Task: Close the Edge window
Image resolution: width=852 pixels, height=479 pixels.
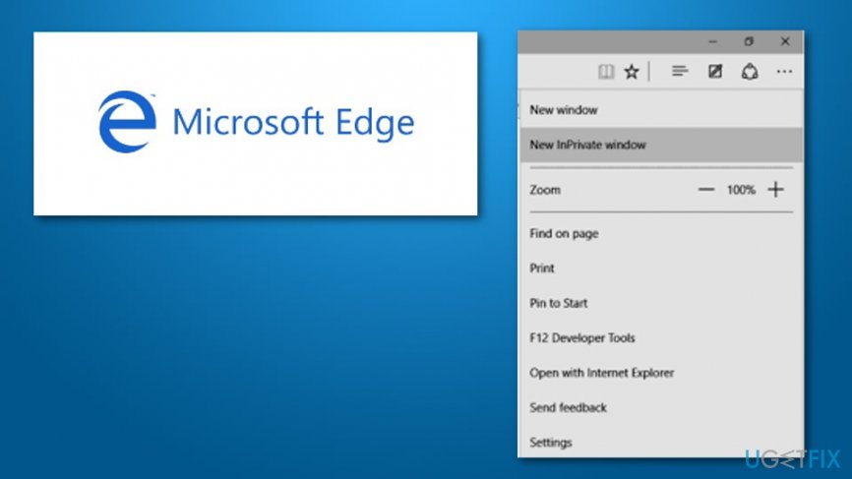Action: click(785, 41)
